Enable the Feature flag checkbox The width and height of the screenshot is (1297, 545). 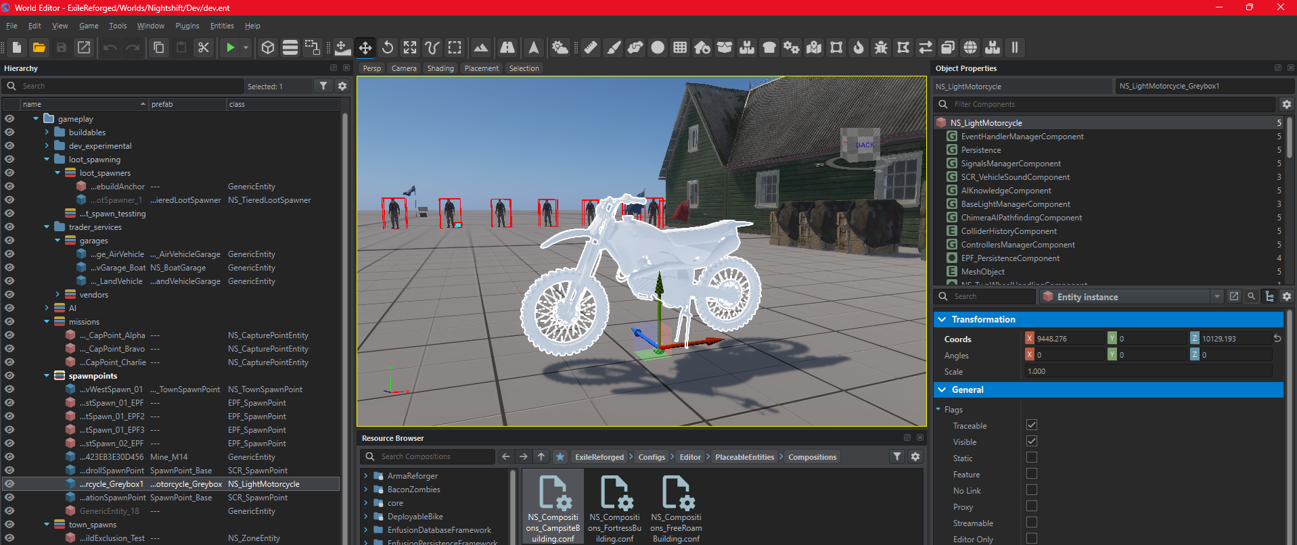coord(1032,473)
